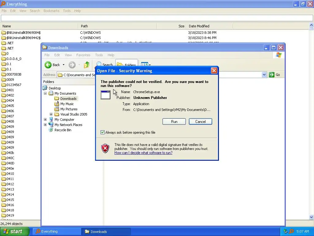Select folder row 0412 in Everything list
Viewport: 314px width, 236px height.
point(20,184)
